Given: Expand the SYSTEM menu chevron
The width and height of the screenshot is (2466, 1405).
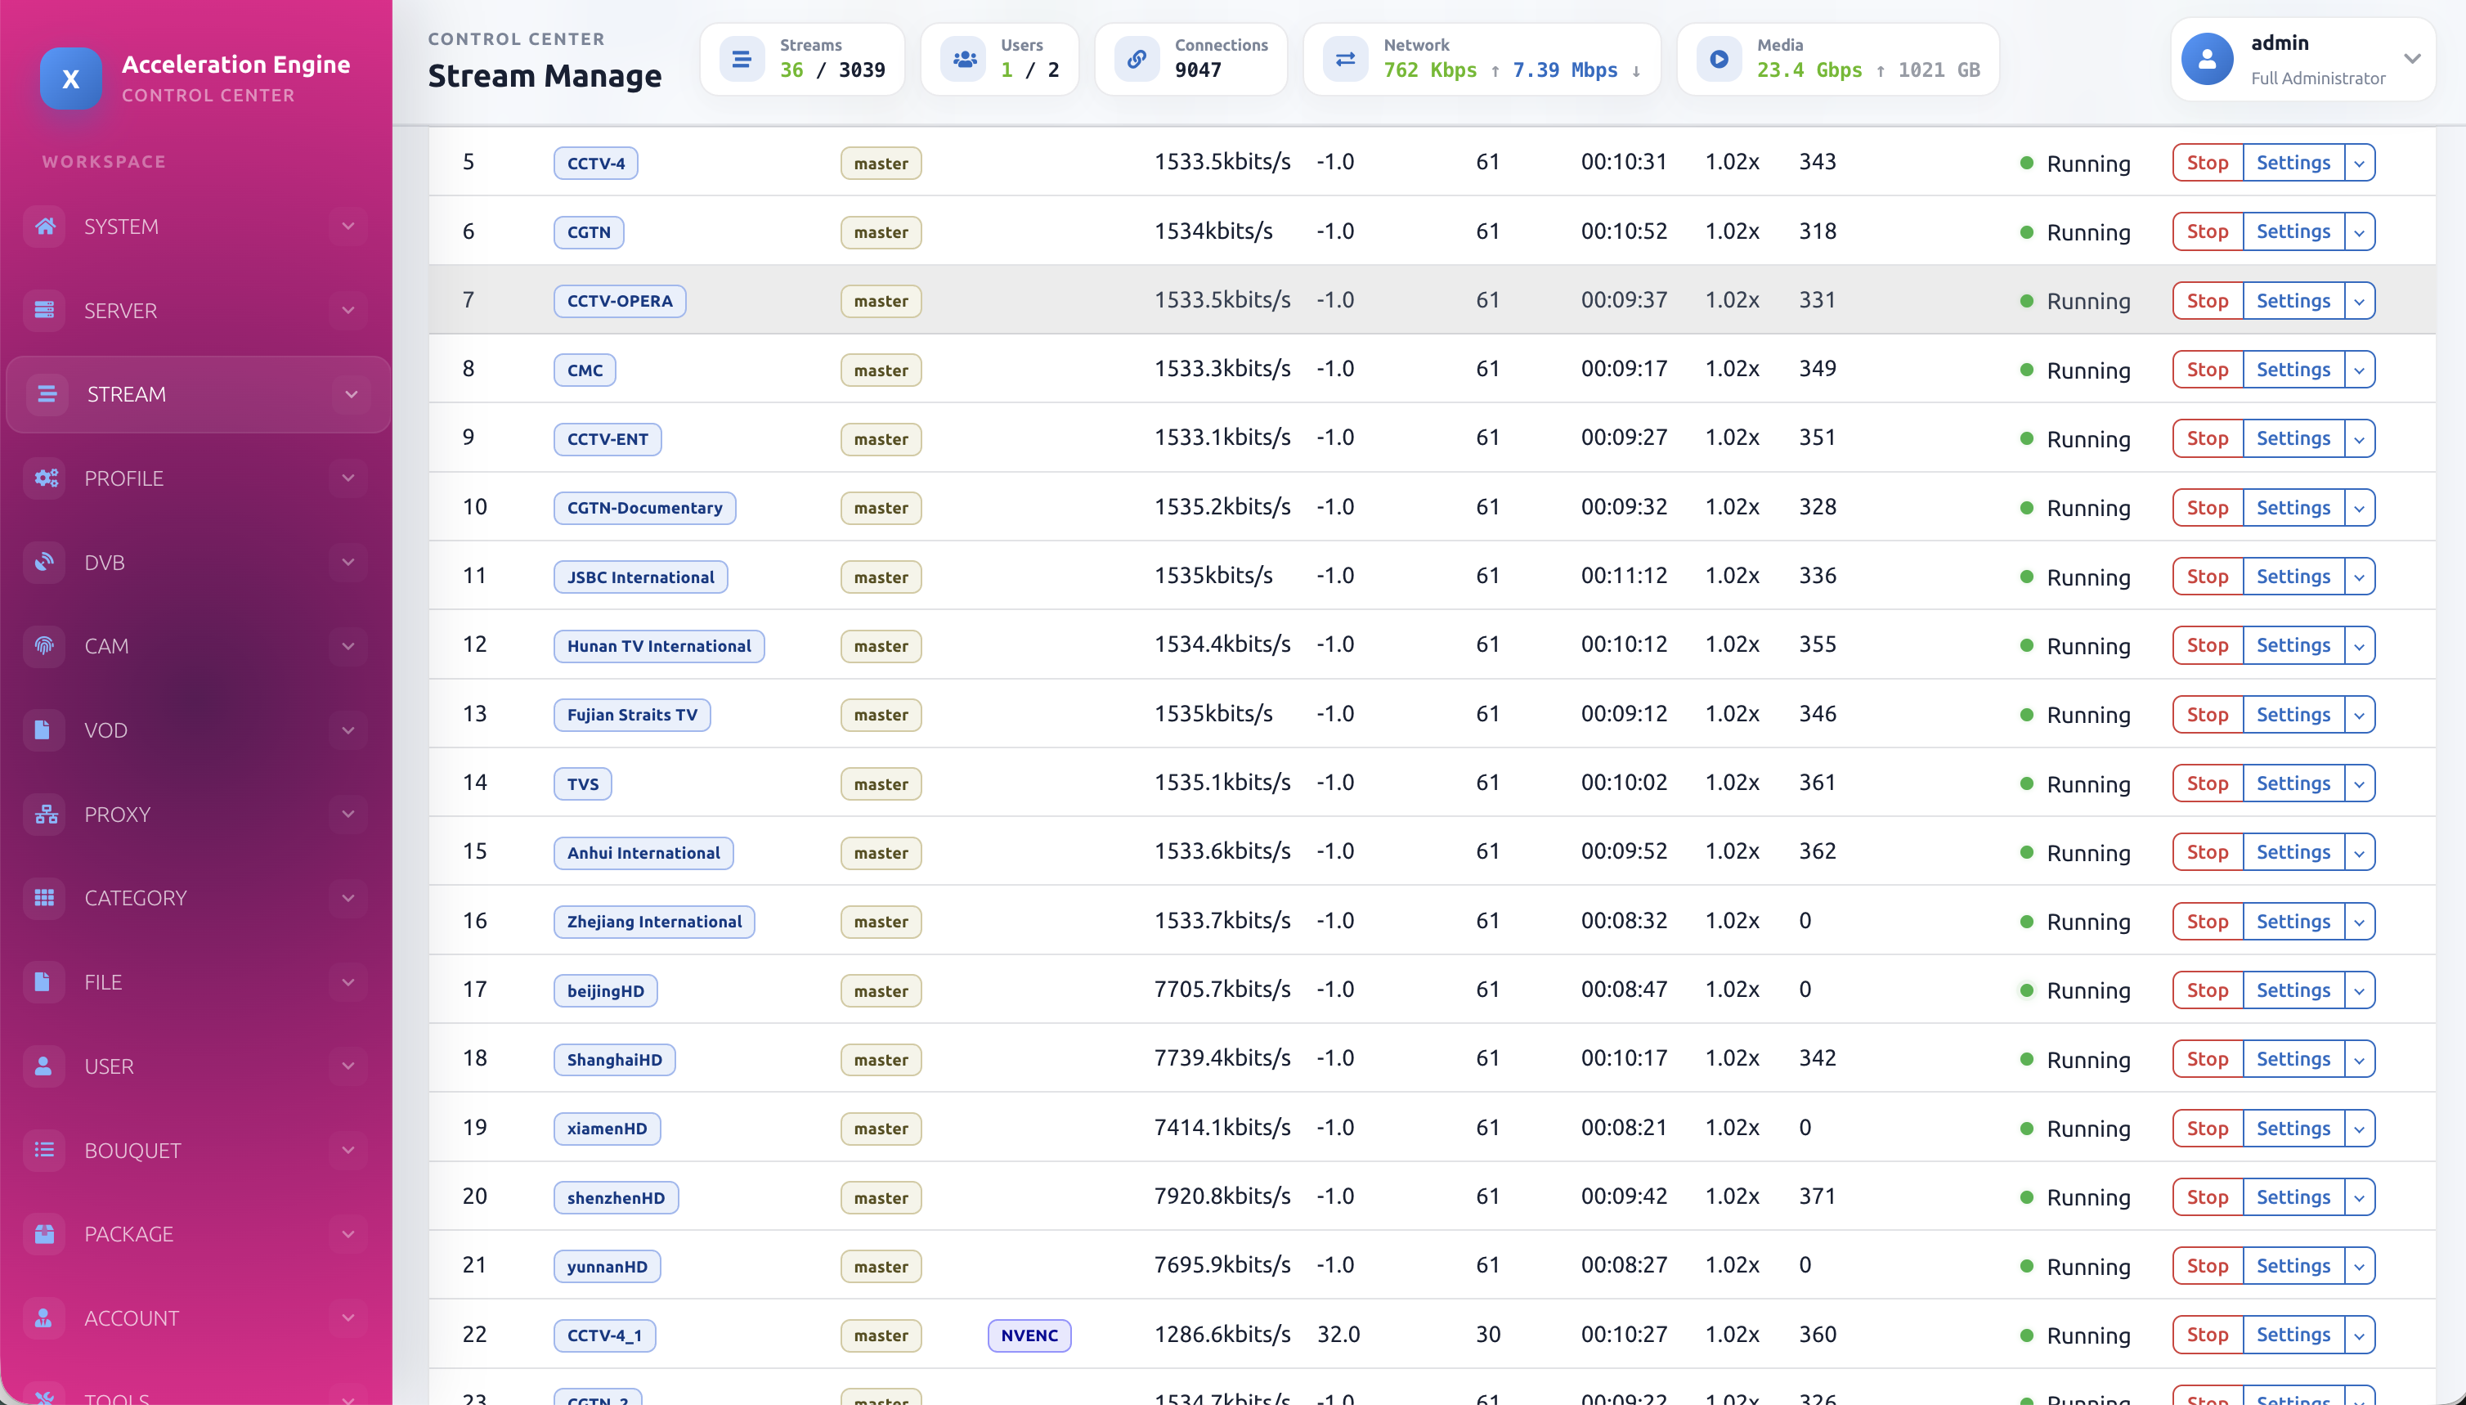Looking at the screenshot, I should point(348,226).
